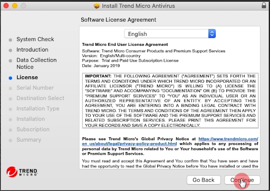Select the Destination Select step
This screenshot has width=270, height=191.
pyautogui.click(x=41, y=98)
